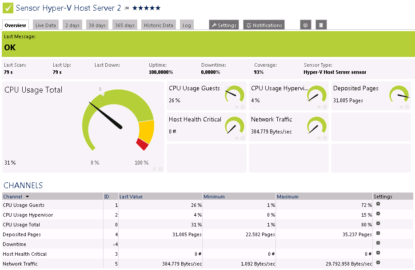The height and width of the screenshot is (270, 415).
Task: Set priority with the fifth star
Action: (x=158, y=8)
